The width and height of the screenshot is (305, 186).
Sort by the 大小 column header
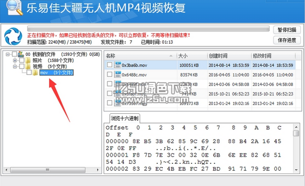point(192,56)
